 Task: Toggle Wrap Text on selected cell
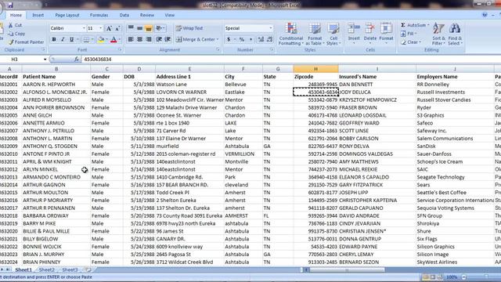tap(189, 28)
